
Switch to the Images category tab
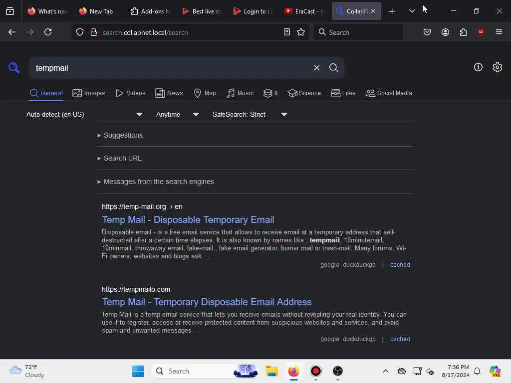[x=89, y=93]
